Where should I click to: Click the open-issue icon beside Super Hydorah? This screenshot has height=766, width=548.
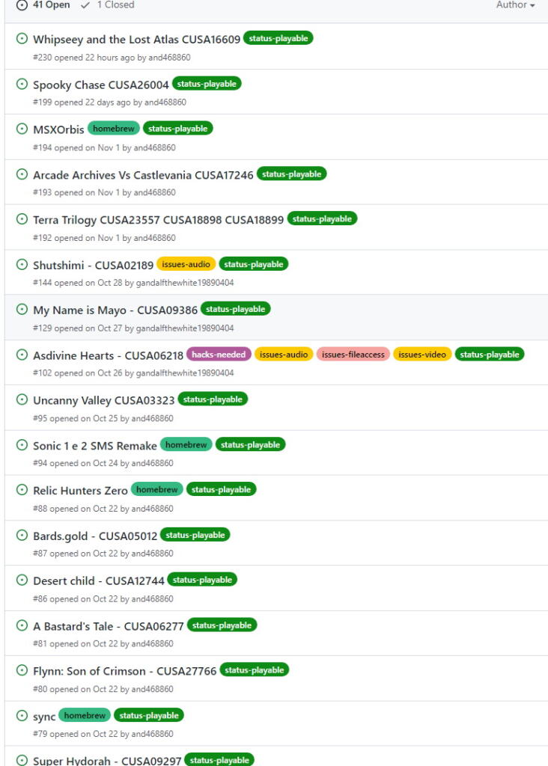point(22,761)
